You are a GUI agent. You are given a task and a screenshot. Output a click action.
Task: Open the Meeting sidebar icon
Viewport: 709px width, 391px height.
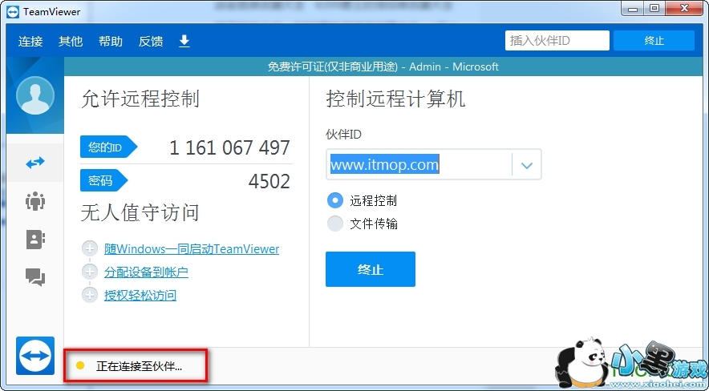click(35, 201)
